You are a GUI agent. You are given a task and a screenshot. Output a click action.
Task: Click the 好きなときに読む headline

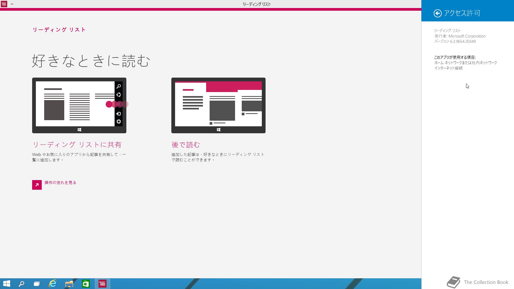[x=91, y=61]
